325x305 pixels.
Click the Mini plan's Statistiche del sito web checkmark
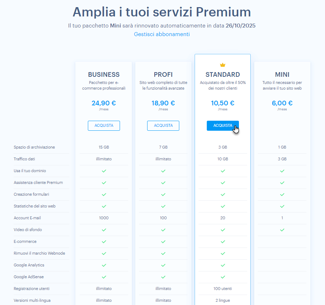(282, 206)
